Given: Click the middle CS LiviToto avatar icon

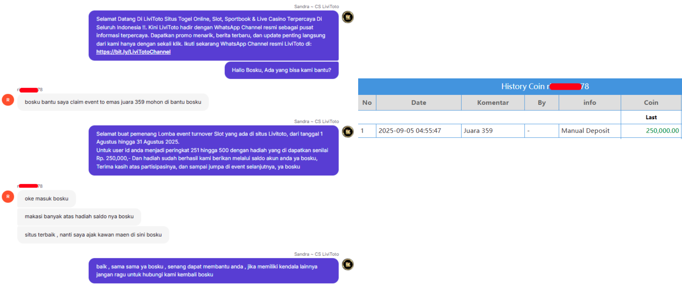Looking at the screenshot, I should (348, 132).
